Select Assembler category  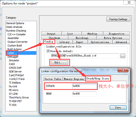pyautogui.click(x=13, y=38)
